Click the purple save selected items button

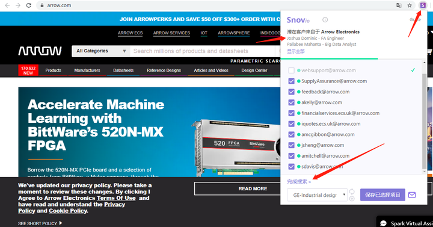pos(382,195)
